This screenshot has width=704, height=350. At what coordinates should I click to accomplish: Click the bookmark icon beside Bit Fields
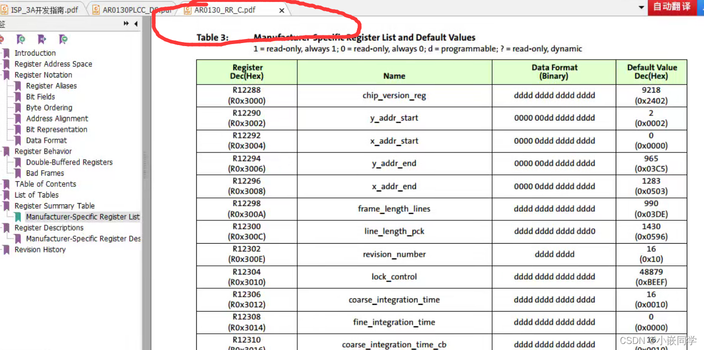(18, 97)
